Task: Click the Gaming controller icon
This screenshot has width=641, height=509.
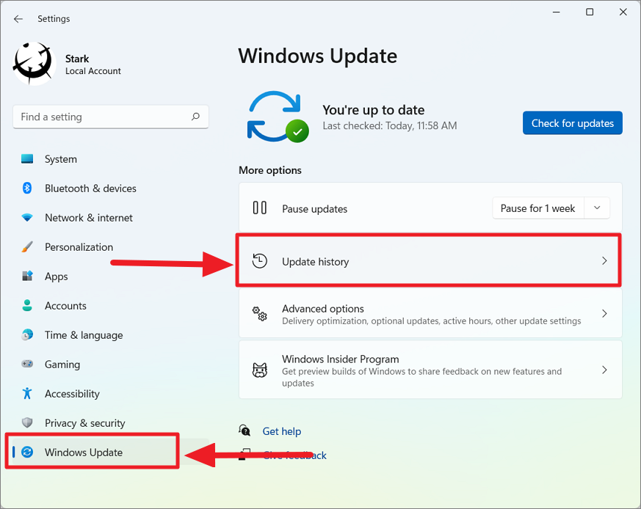Action: pyautogui.click(x=27, y=364)
